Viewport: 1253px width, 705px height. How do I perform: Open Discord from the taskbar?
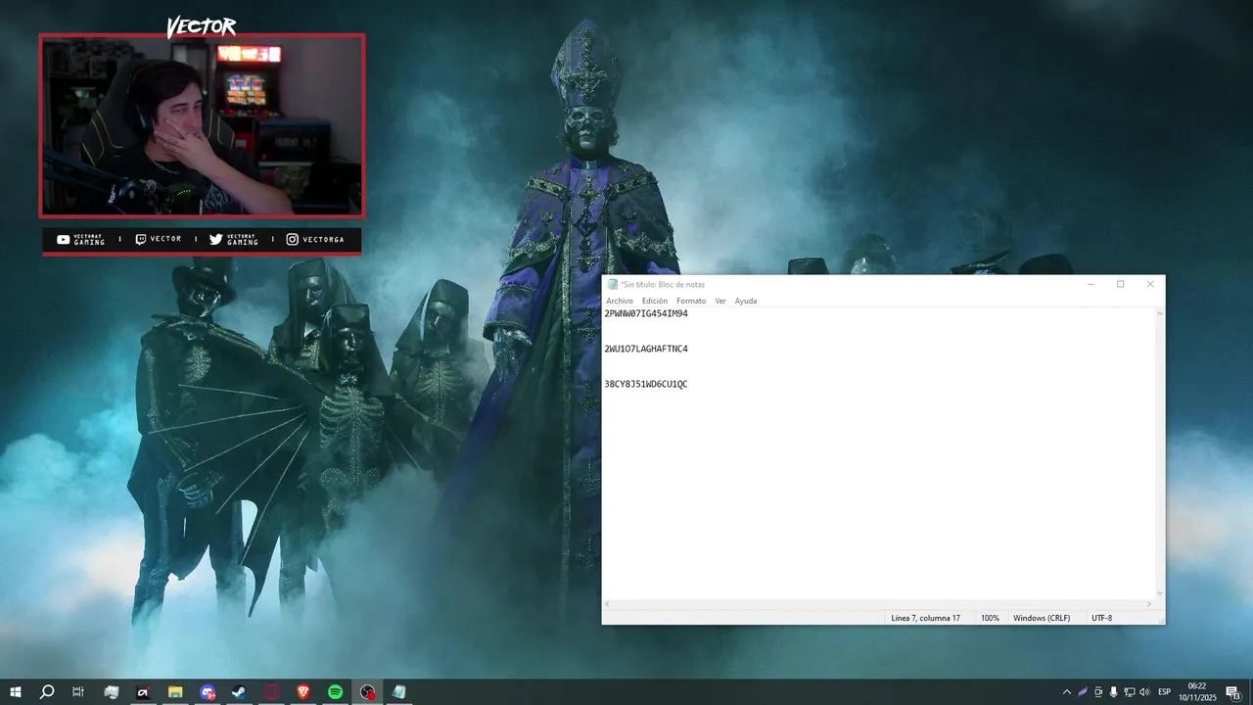[x=208, y=692]
